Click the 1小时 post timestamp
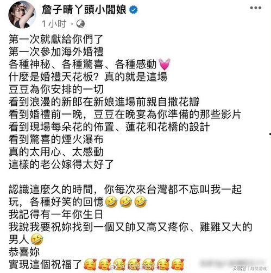Image resolution: width=271 pixels, height=273 pixels. tap(54, 24)
